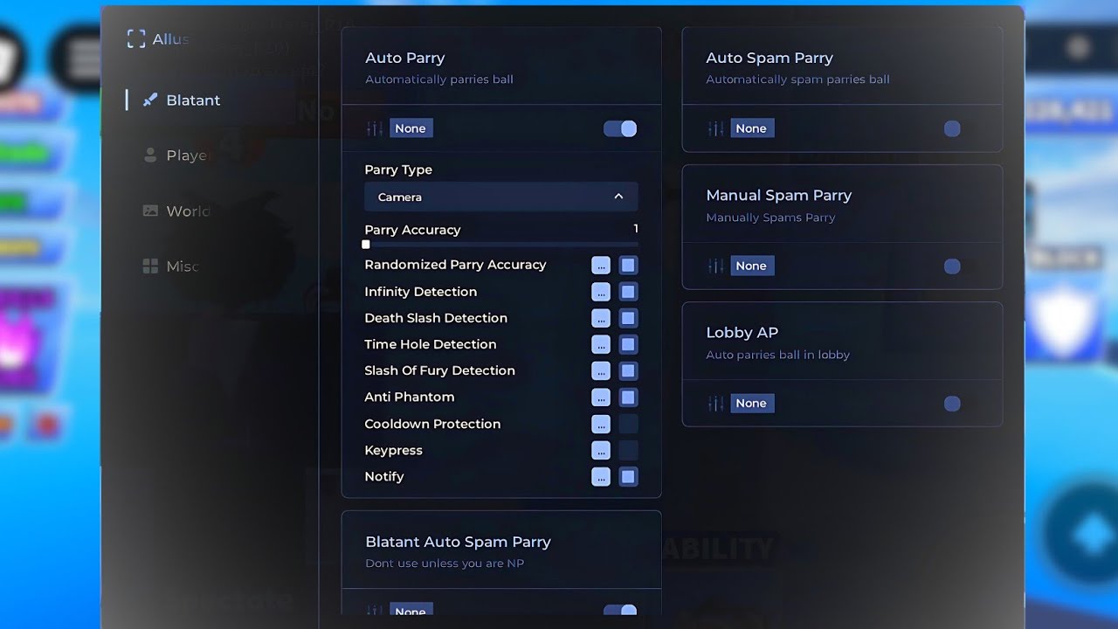Open options button for Death Slash Detection
The image size is (1118, 629).
pos(601,318)
